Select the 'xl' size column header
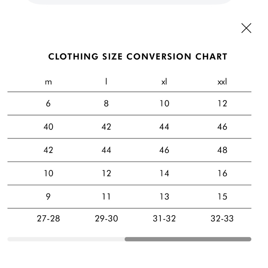The width and height of the screenshot is (268, 268). click(x=164, y=82)
